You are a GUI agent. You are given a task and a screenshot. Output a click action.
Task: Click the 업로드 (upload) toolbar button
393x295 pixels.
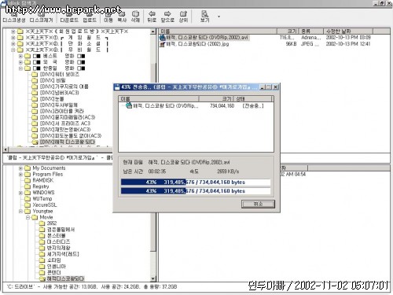(90, 17)
